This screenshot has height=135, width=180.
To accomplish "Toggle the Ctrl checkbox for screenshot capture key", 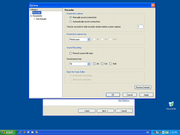I will (104, 39).
